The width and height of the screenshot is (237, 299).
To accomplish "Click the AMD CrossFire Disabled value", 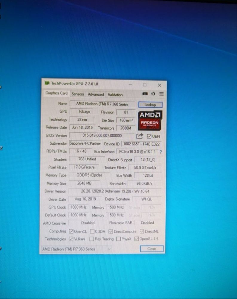I will click(88, 223).
